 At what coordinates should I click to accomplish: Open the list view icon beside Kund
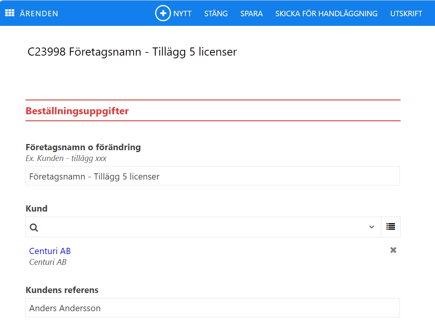[x=391, y=227]
